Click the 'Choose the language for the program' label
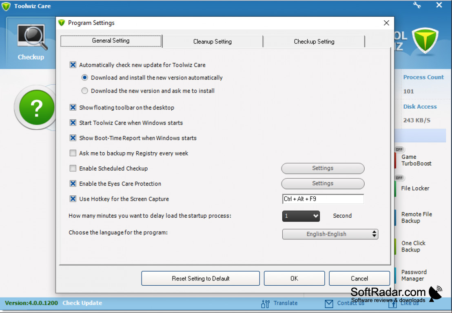This screenshot has height=313, width=452. (x=118, y=233)
